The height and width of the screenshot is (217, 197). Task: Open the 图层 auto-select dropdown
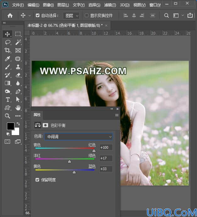click(x=71, y=16)
